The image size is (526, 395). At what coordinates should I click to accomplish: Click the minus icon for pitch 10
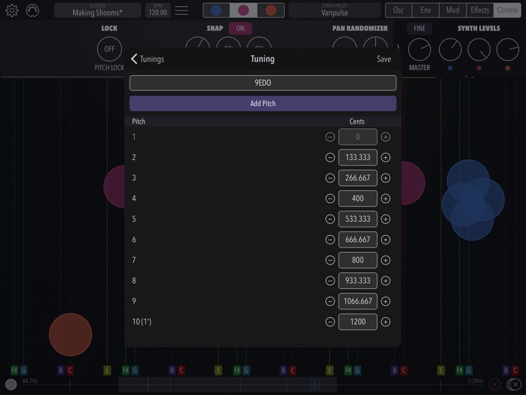[x=330, y=322]
